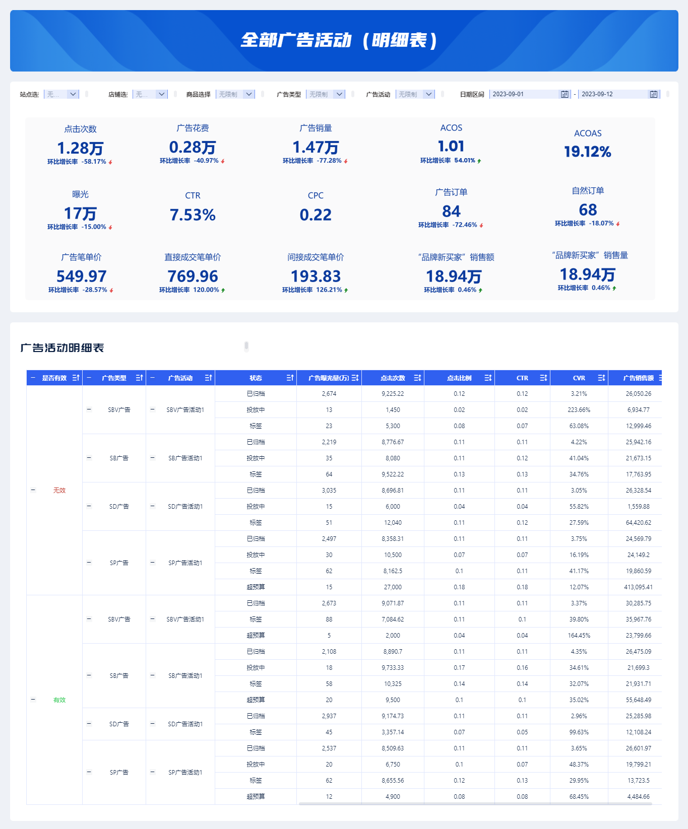This screenshot has width=688, height=829.
Task: Collapse SB广告 under the 有效 group
Action: pos(89,675)
